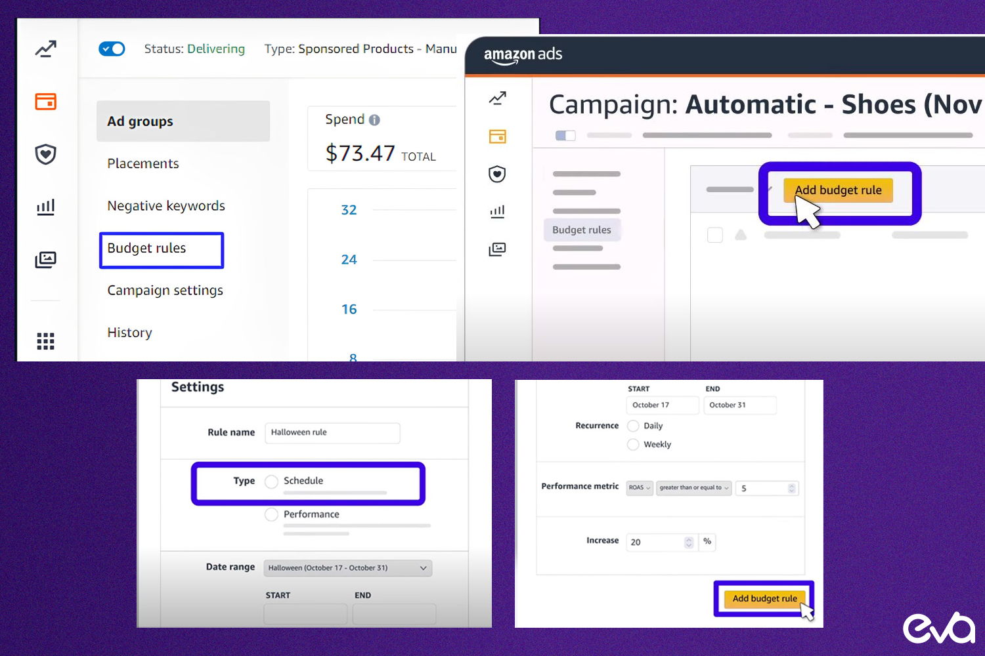This screenshot has height=656, width=985.
Task: Click the stepper arrows on Increase value 20
Action: point(689,543)
